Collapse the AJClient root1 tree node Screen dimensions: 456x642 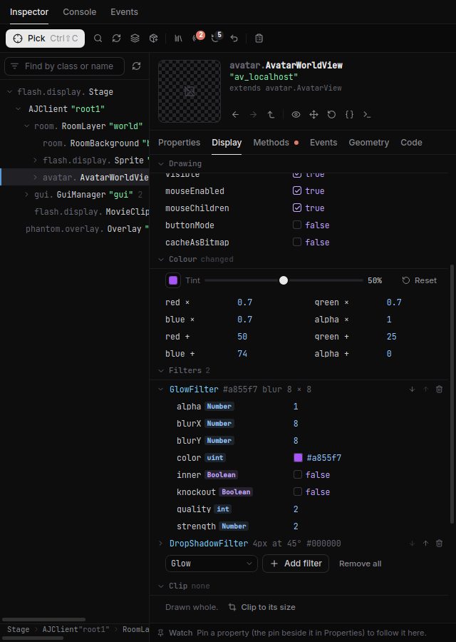click(19, 109)
